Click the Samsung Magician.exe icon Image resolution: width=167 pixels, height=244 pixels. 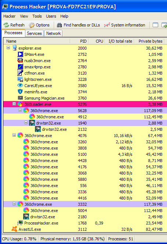pos(20,98)
